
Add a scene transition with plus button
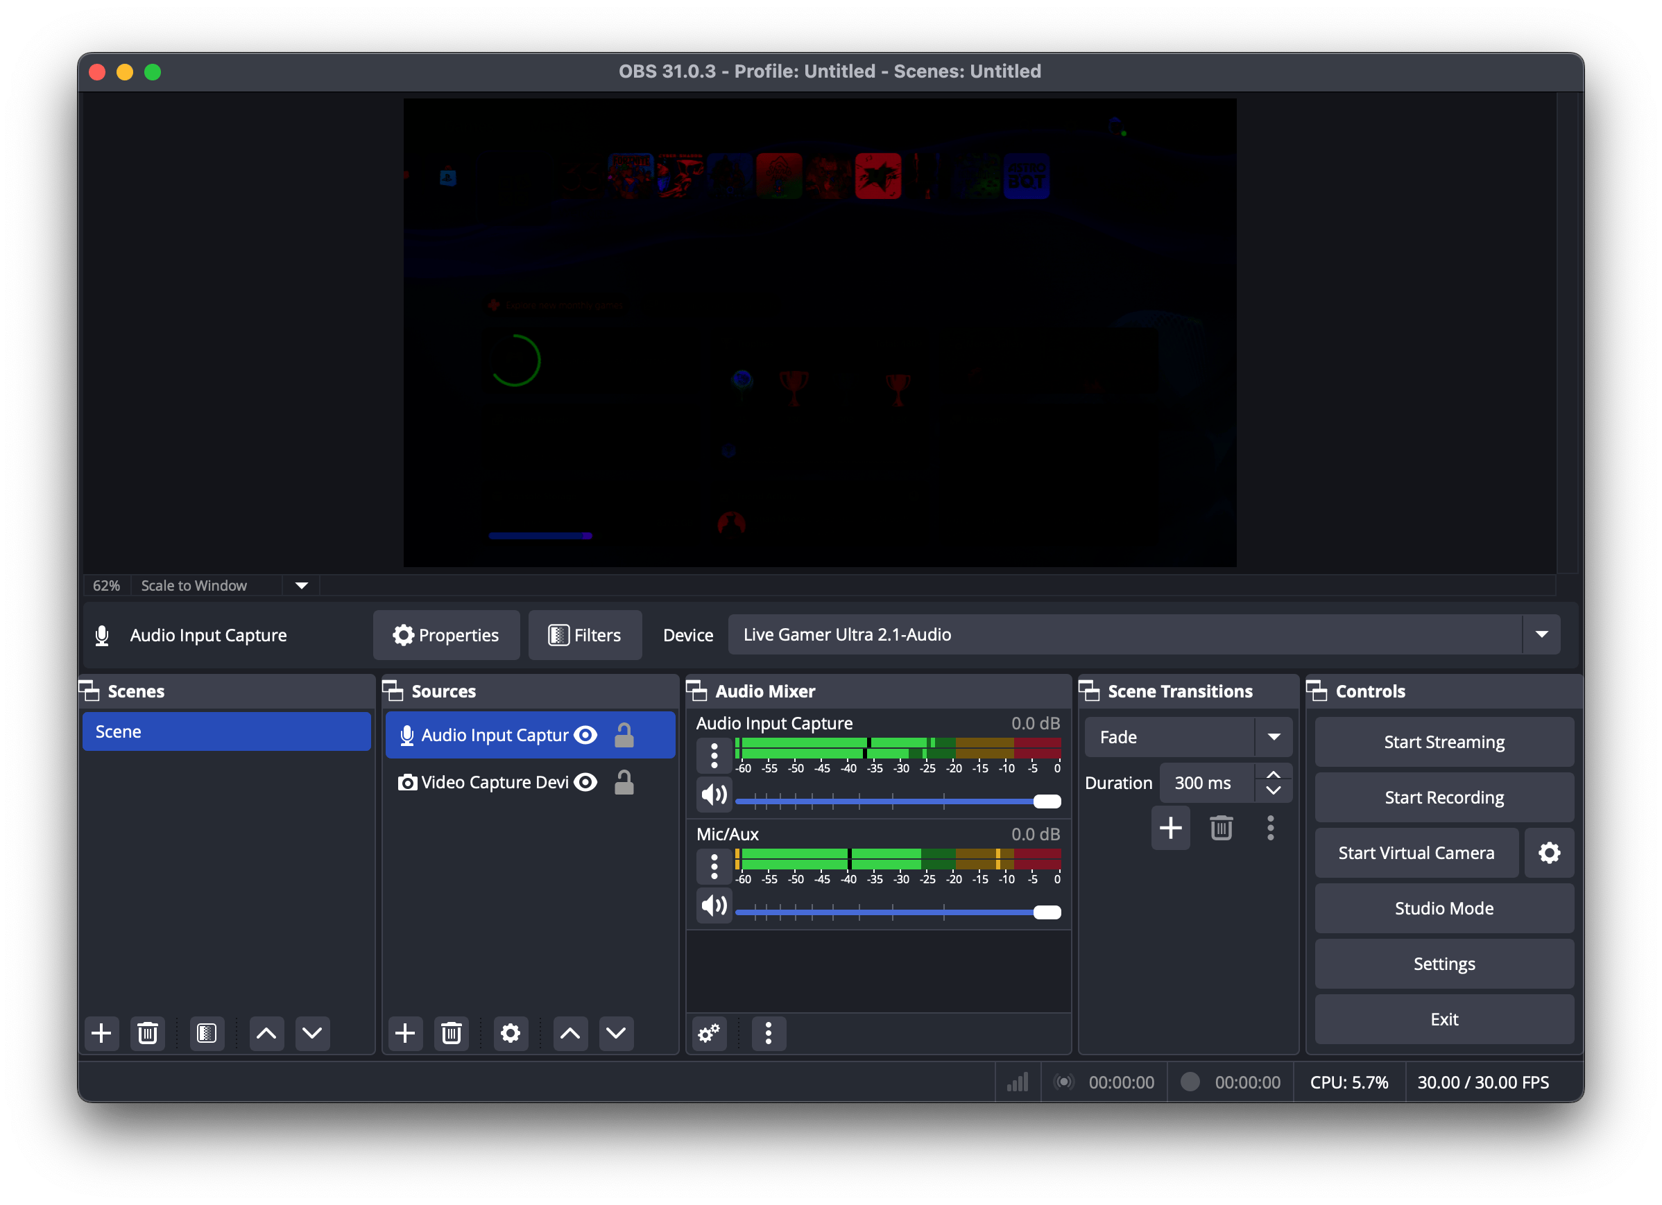click(1170, 829)
